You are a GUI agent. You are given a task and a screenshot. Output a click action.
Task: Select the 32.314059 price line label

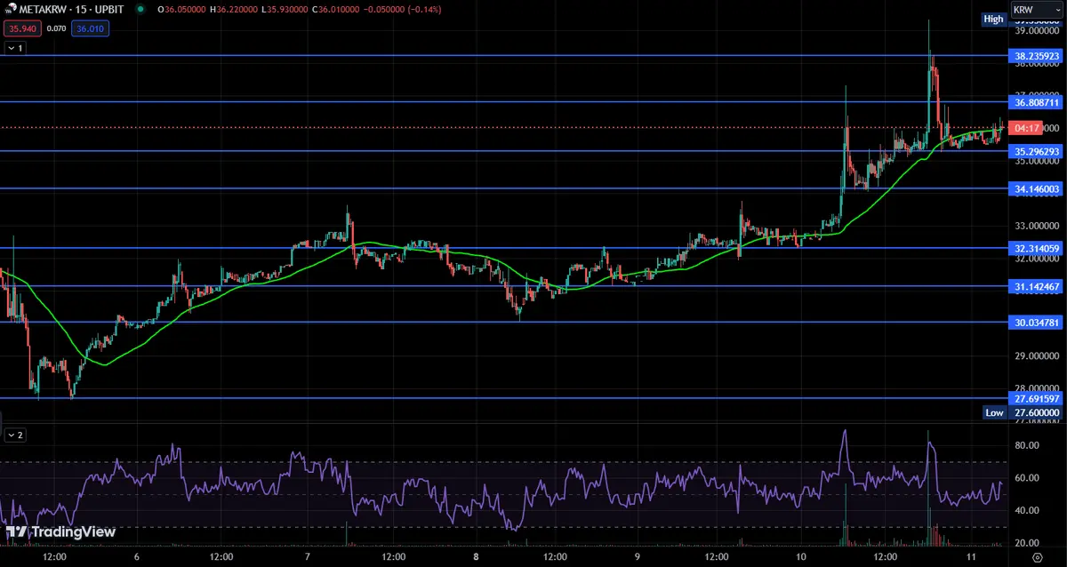pos(1037,249)
